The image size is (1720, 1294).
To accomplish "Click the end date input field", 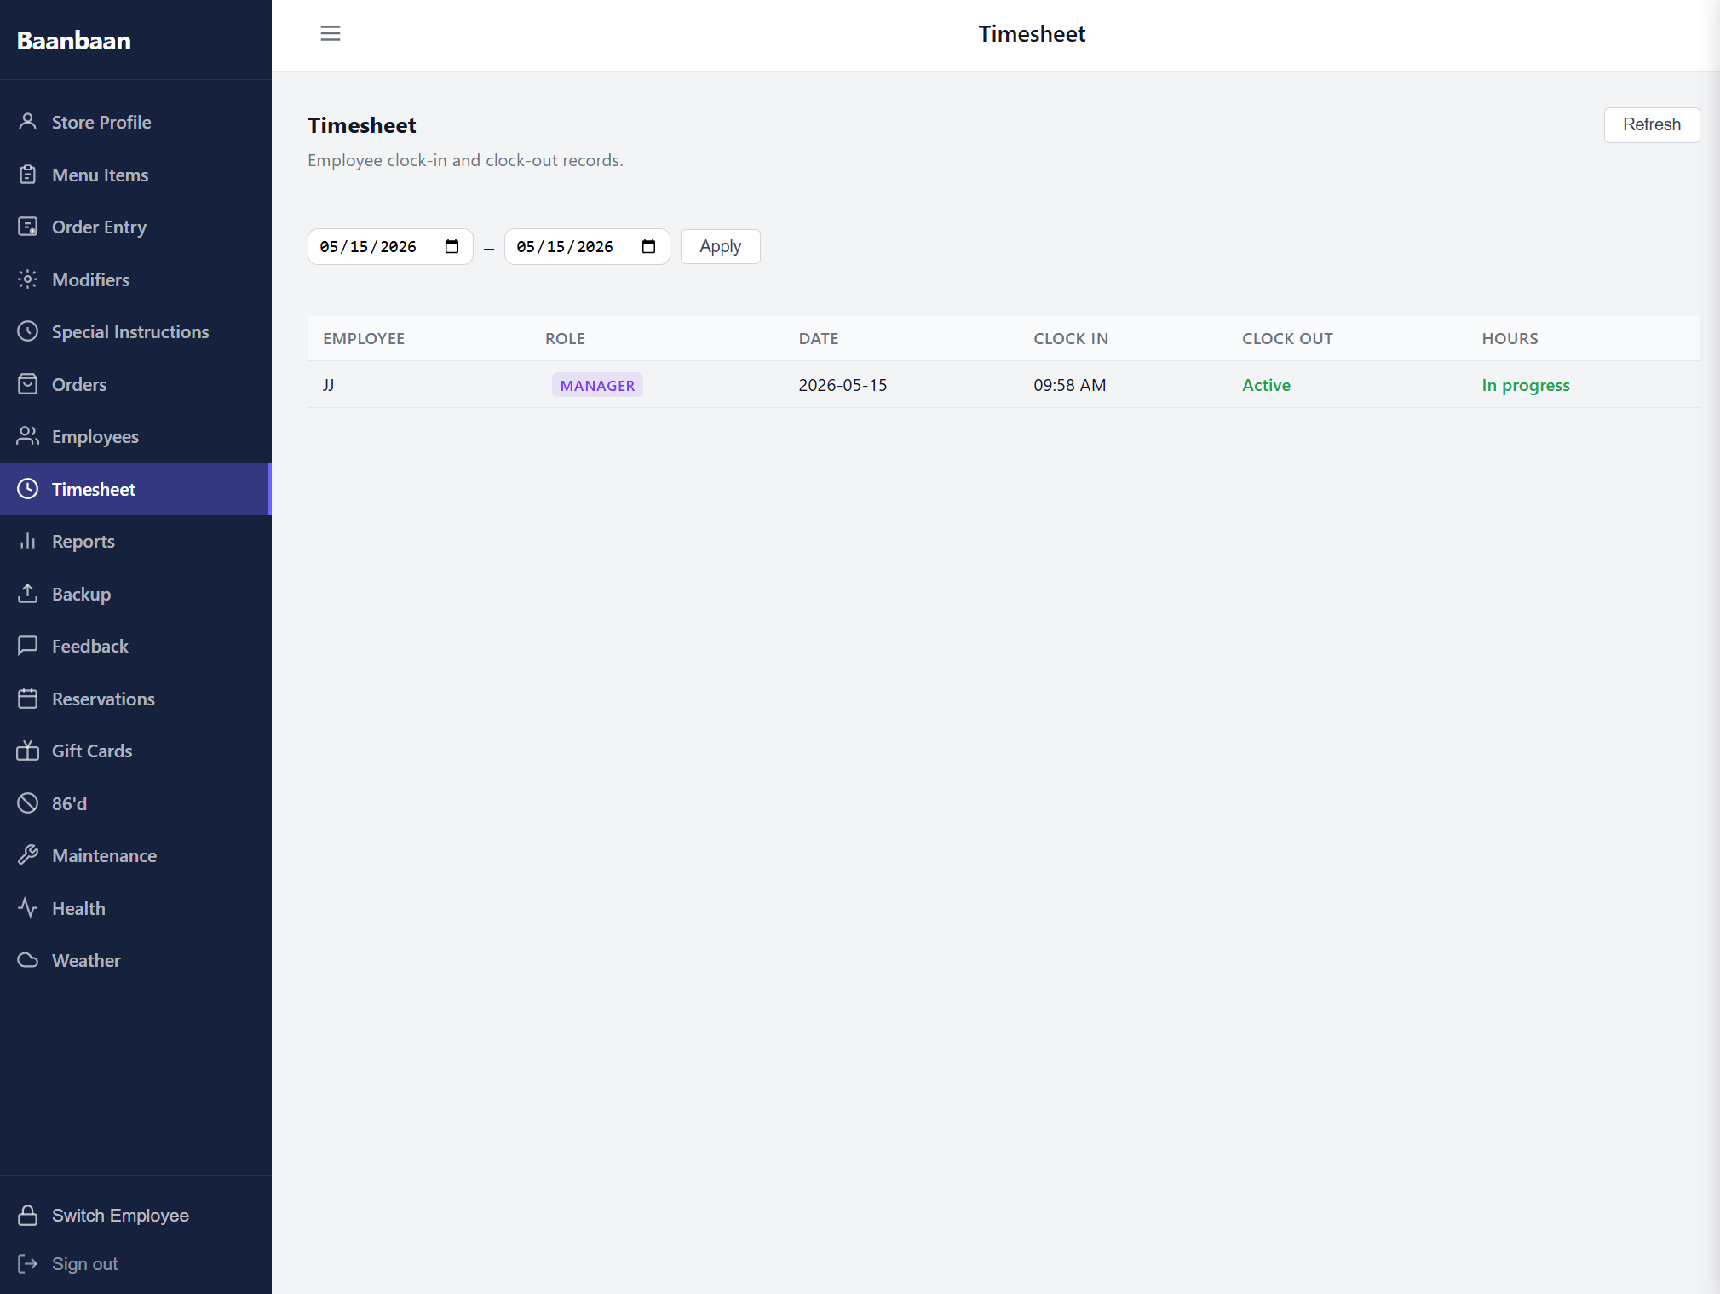I will pos(587,246).
